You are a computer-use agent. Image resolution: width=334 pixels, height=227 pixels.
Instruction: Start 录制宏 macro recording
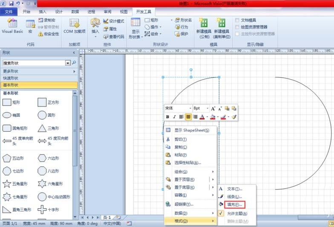coord(47,20)
